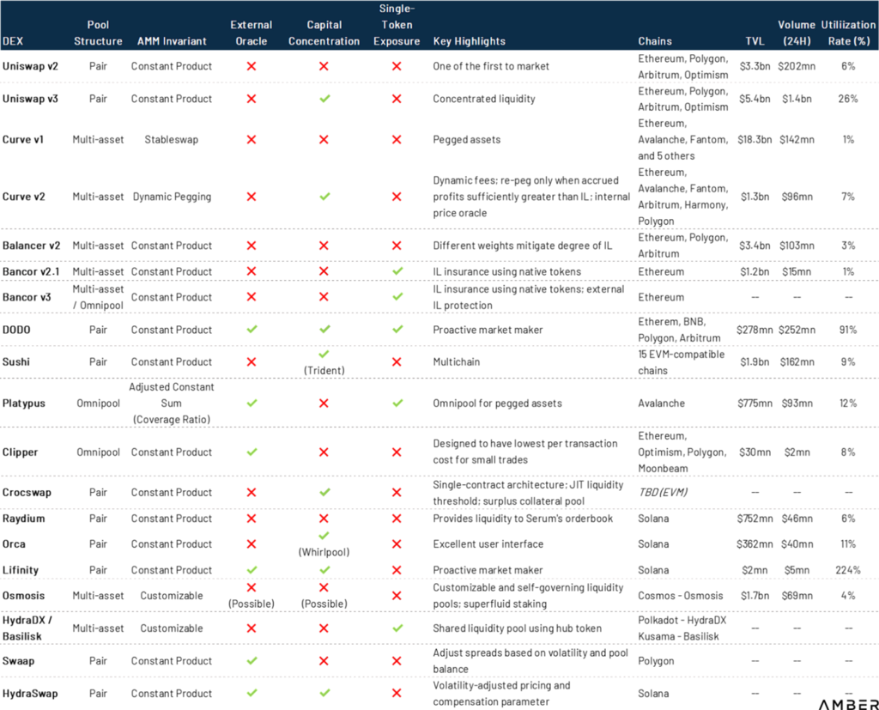Click Curve v2 Capital Concentration green checkmark
879x710 pixels.
coord(324,197)
